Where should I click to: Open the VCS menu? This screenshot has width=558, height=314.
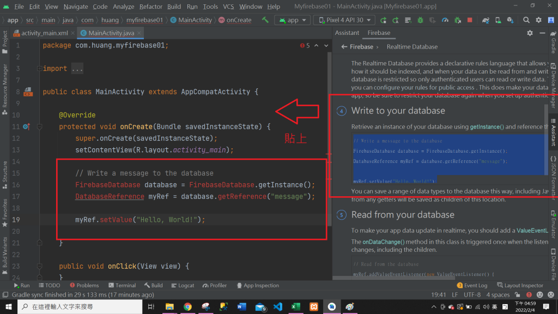(x=228, y=7)
